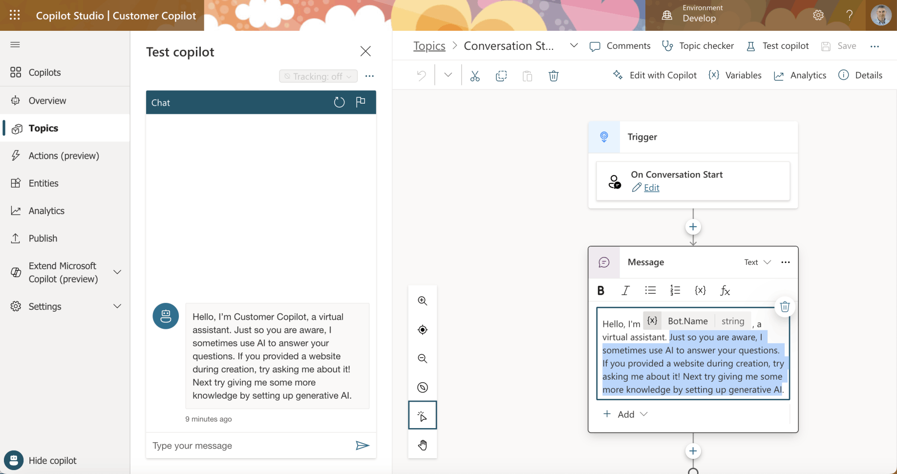Zoom out on the canvas
The image size is (897, 474).
pyautogui.click(x=423, y=359)
